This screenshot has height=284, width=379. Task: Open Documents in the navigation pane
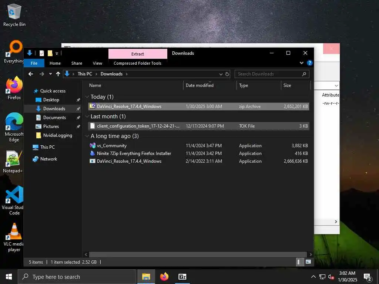pyautogui.click(x=54, y=118)
